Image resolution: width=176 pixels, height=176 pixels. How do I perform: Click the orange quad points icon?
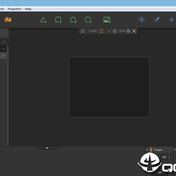101,31
